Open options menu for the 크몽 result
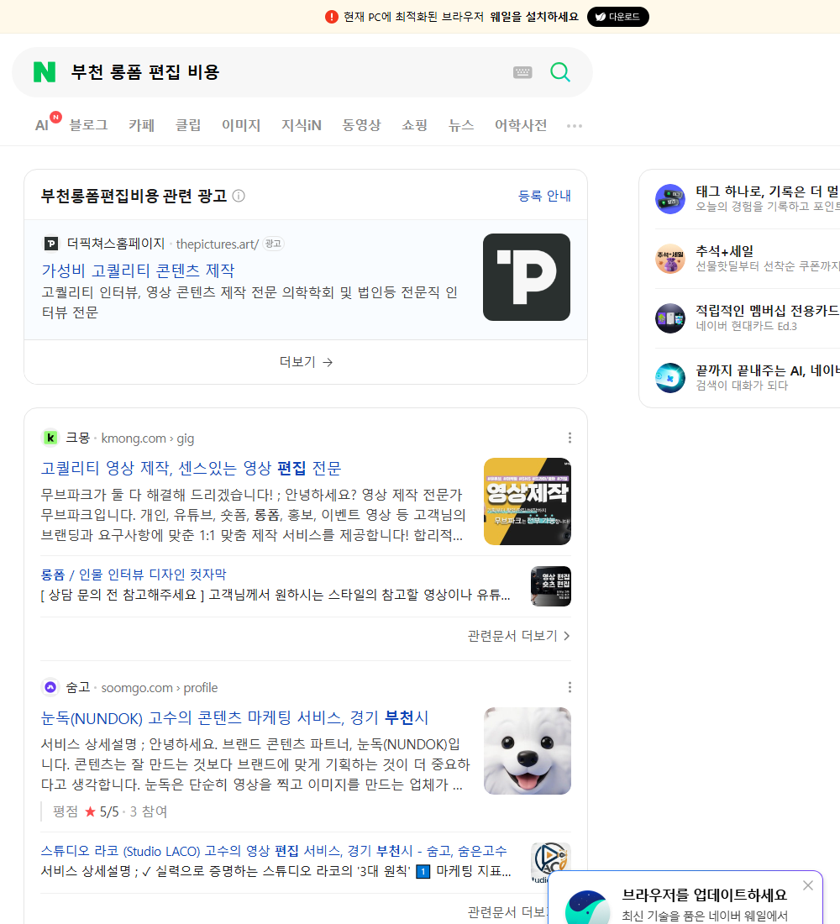Screen dimensions: 840x924 570,438
